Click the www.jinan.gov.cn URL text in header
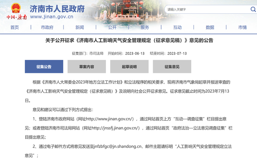This screenshot has height=158, width=257. pyautogui.click(x=52, y=17)
